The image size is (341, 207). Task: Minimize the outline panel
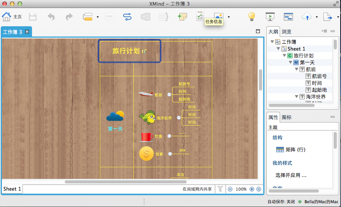(x=333, y=31)
